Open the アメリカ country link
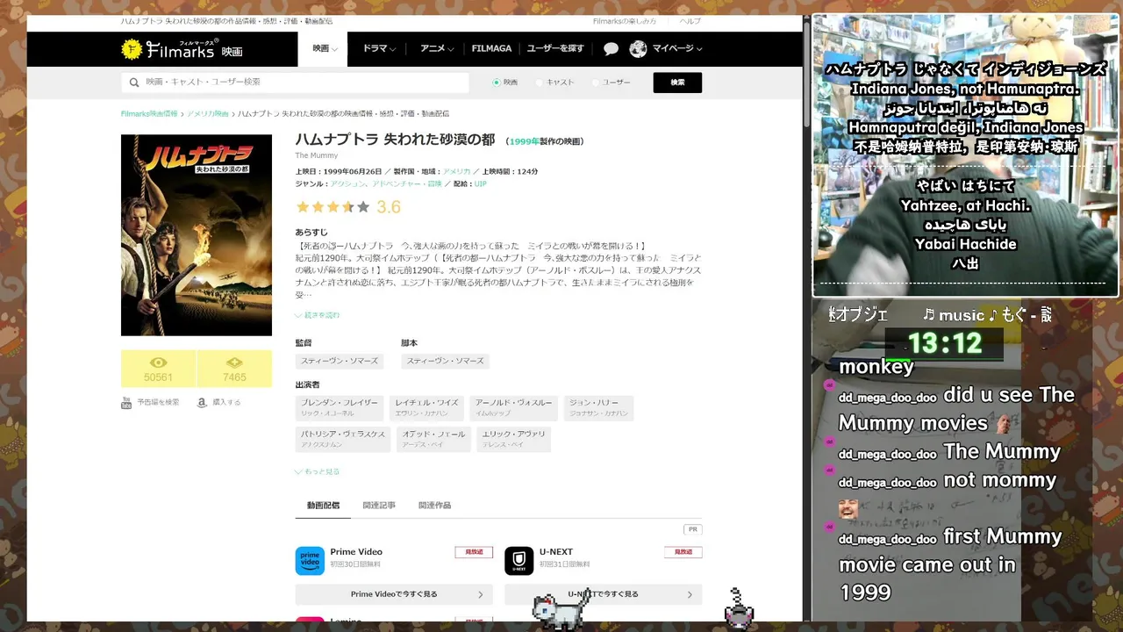 [456, 172]
